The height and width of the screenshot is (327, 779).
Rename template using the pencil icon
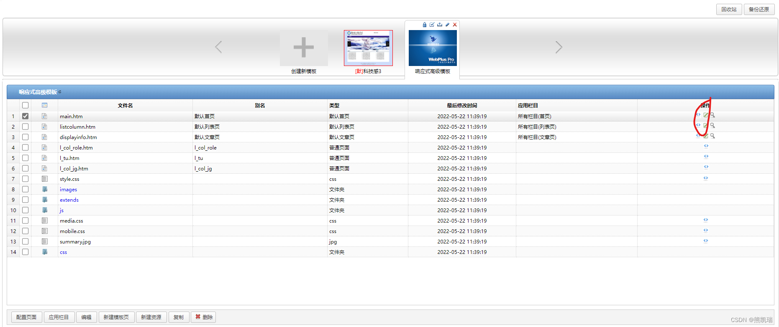point(447,25)
